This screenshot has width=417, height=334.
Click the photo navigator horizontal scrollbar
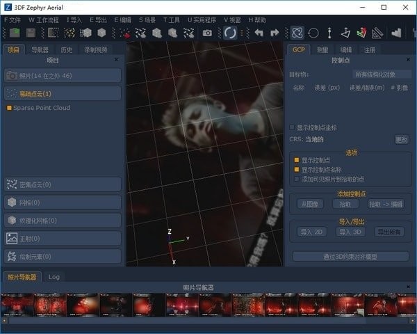(x=208, y=321)
